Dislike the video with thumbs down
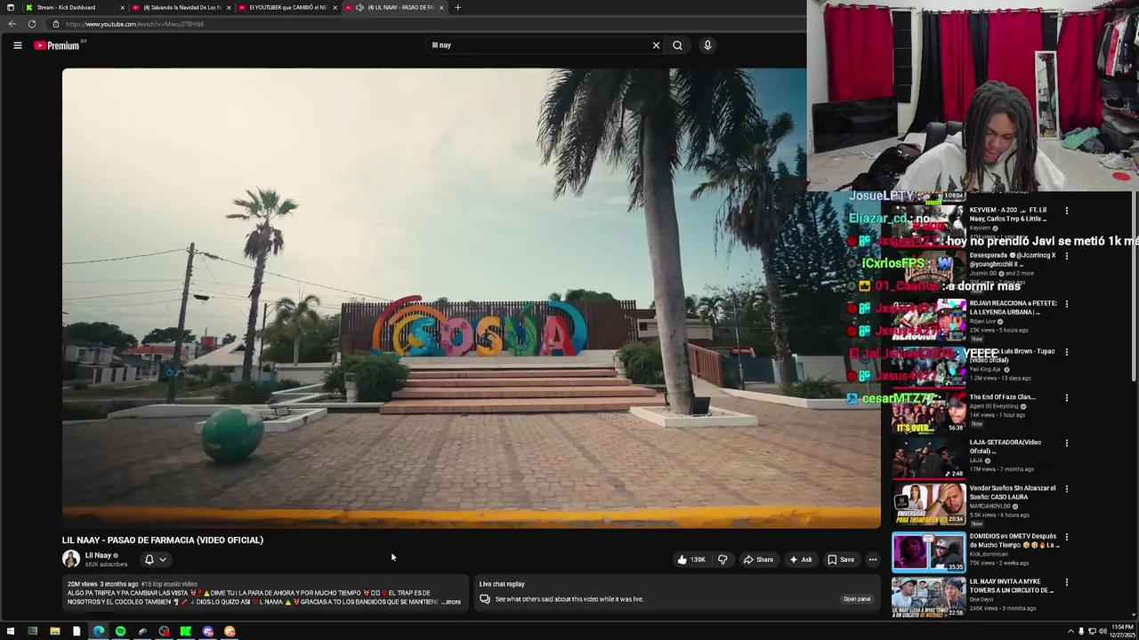The height and width of the screenshot is (640, 1139). coord(723,559)
